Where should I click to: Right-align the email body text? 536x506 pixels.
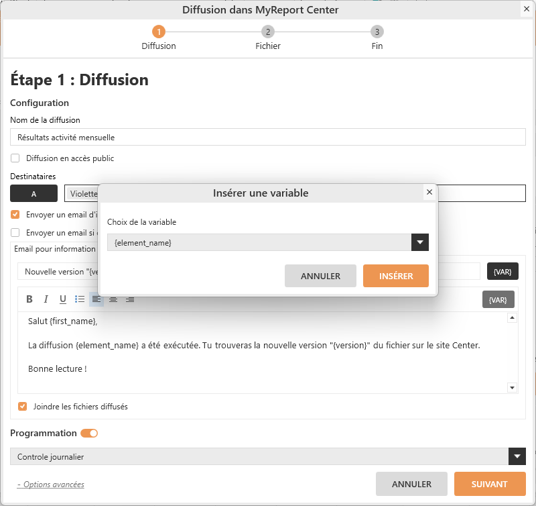coord(130,299)
